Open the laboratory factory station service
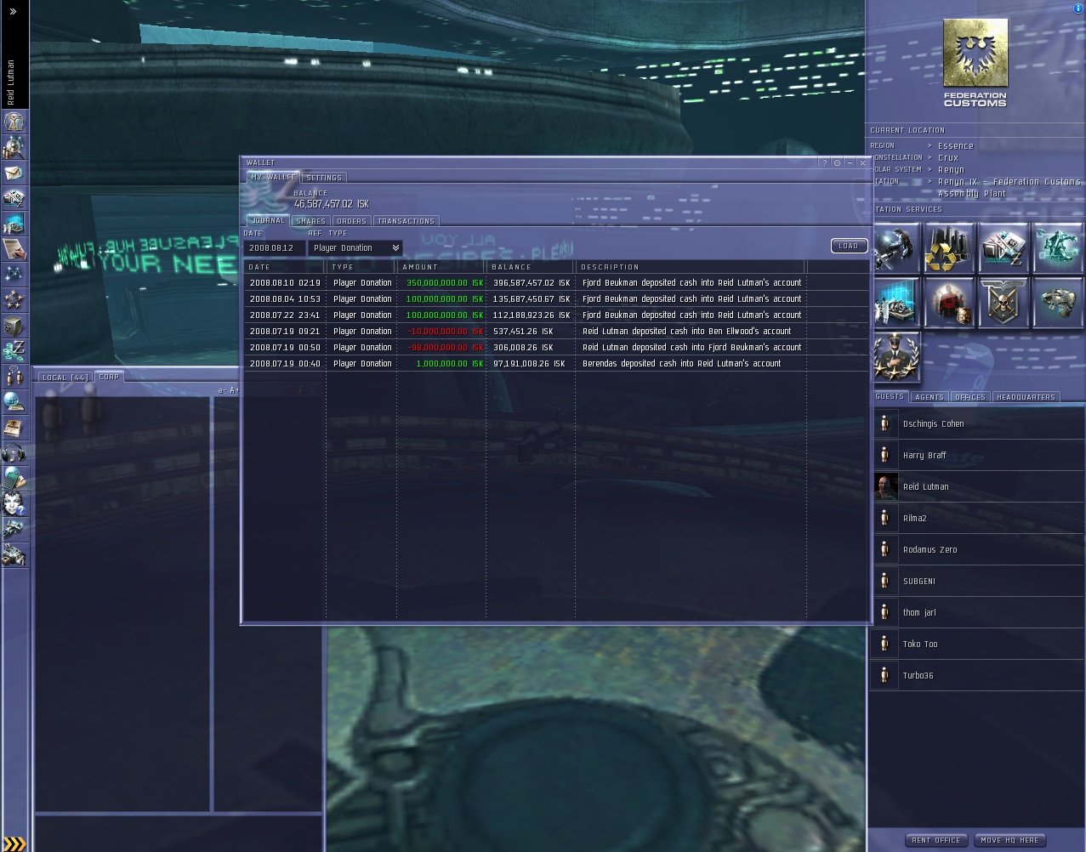Screen dimensions: 1086x852 point(896,302)
